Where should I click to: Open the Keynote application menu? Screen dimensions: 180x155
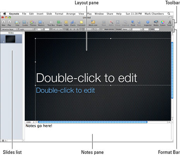click(x=14, y=14)
